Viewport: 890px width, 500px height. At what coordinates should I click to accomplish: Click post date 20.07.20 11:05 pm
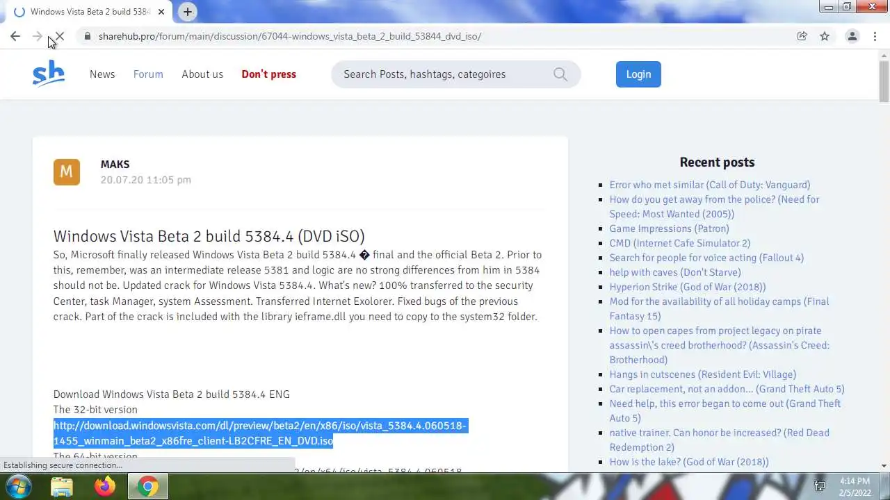click(x=146, y=180)
